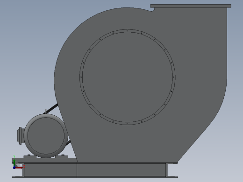Pick the topmost bolt hole on inlet ring
The height and width of the screenshot is (182, 243).
(128, 31)
